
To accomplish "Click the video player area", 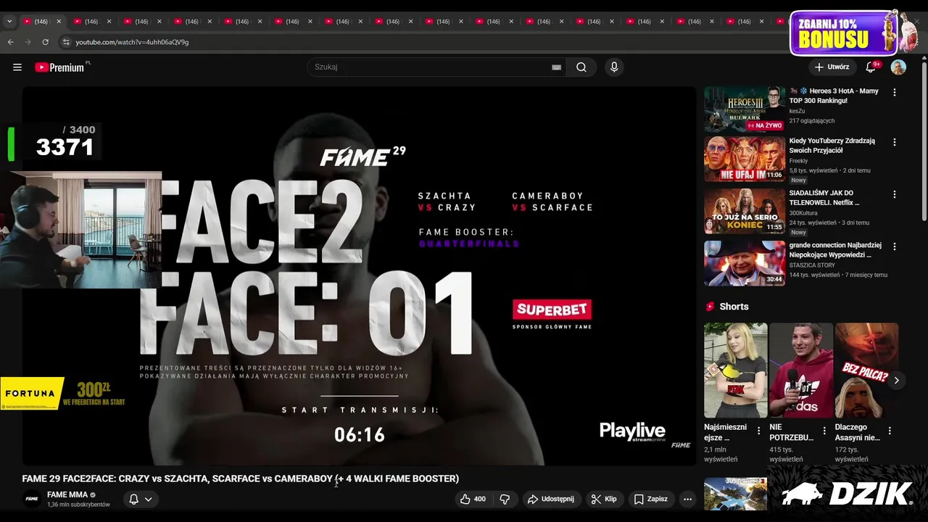I will 359,275.
